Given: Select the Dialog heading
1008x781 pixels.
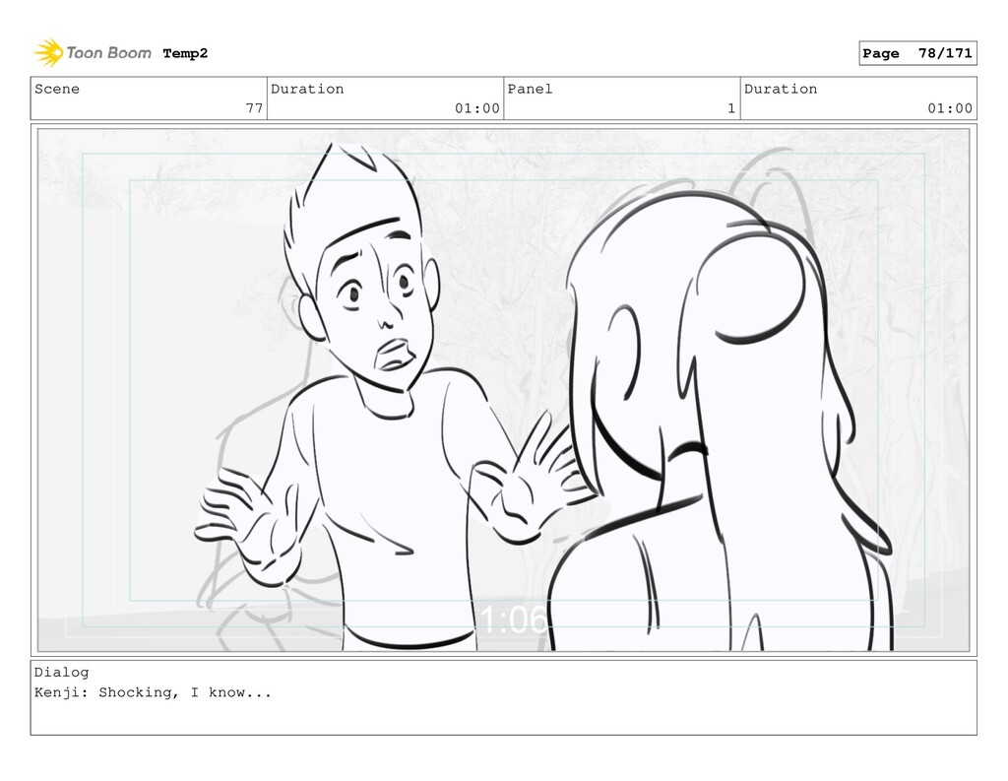Looking at the screenshot, I should 62,673.
